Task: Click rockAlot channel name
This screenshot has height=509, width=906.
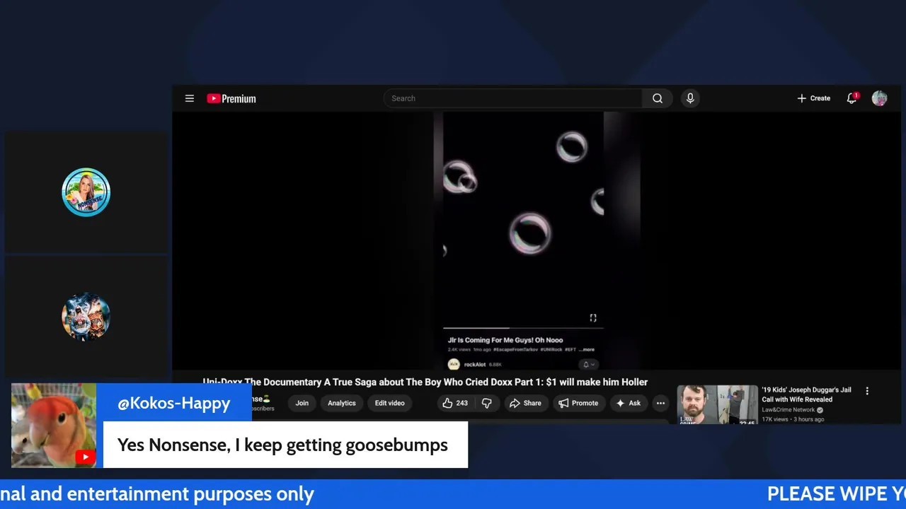Action: (475, 365)
